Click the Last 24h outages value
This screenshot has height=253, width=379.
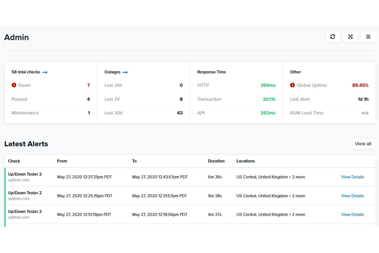pos(181,85)
